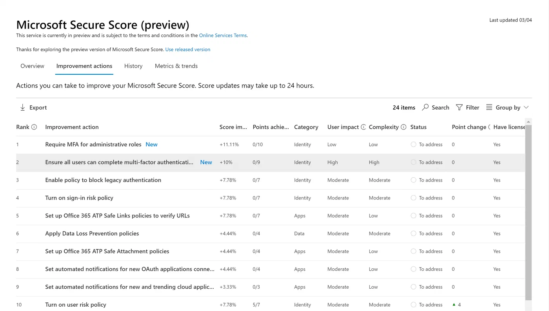This screenshot has height=311, width=549.
Task: Select status circle for OAuth applications row
Action: click(413, 269)
